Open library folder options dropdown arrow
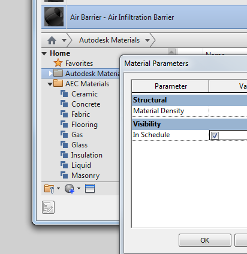 (58, 188)
